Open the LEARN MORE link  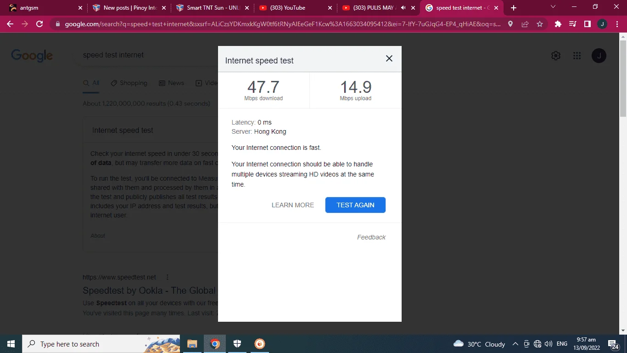293,205
